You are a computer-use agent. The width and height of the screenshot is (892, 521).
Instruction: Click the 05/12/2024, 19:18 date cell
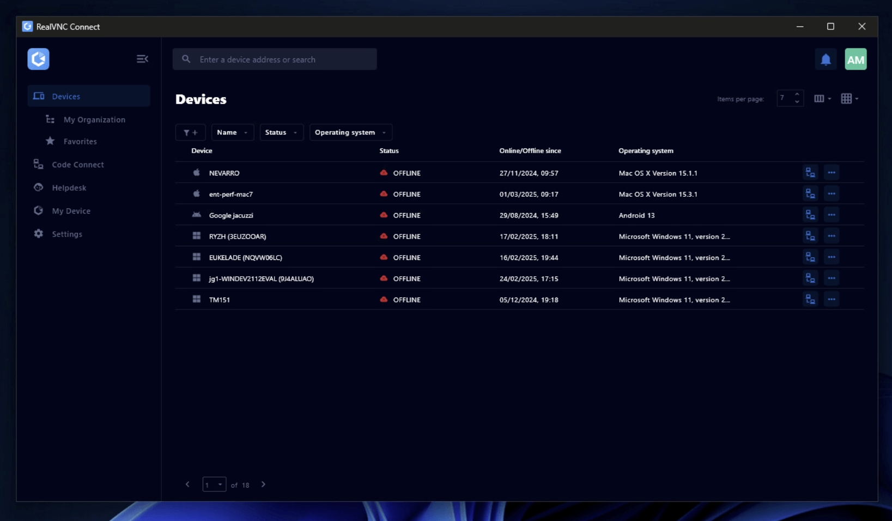[x=529, y=300]
